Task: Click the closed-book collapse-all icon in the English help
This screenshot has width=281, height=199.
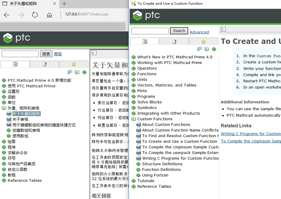Action: (x=214, y=49)
